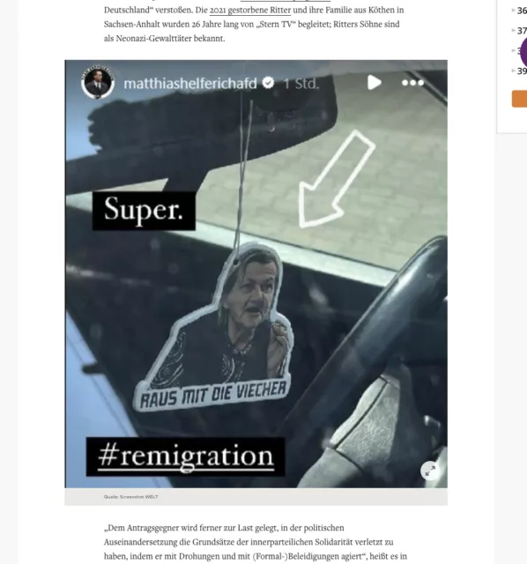527x564 pixels.
Task: Click the #remigration hashtag label
Action: 186,456
